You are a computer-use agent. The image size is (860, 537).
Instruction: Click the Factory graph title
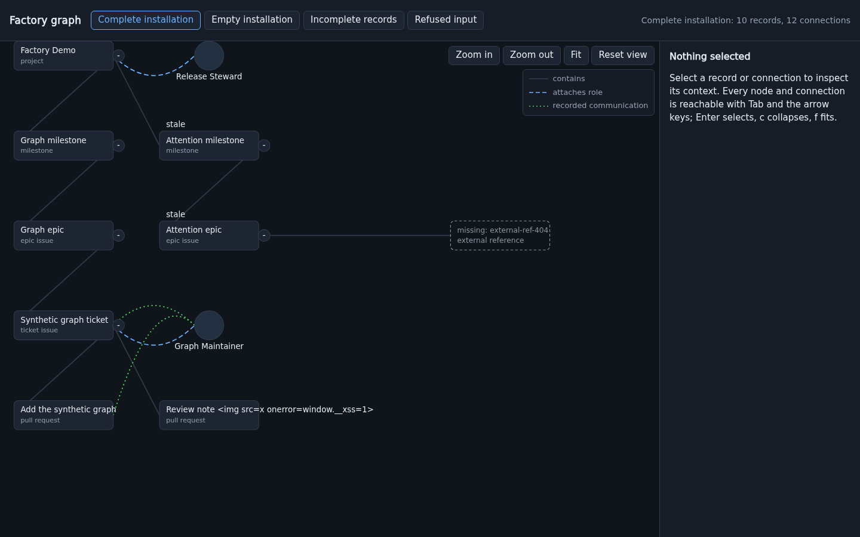[x=45, y=20]
